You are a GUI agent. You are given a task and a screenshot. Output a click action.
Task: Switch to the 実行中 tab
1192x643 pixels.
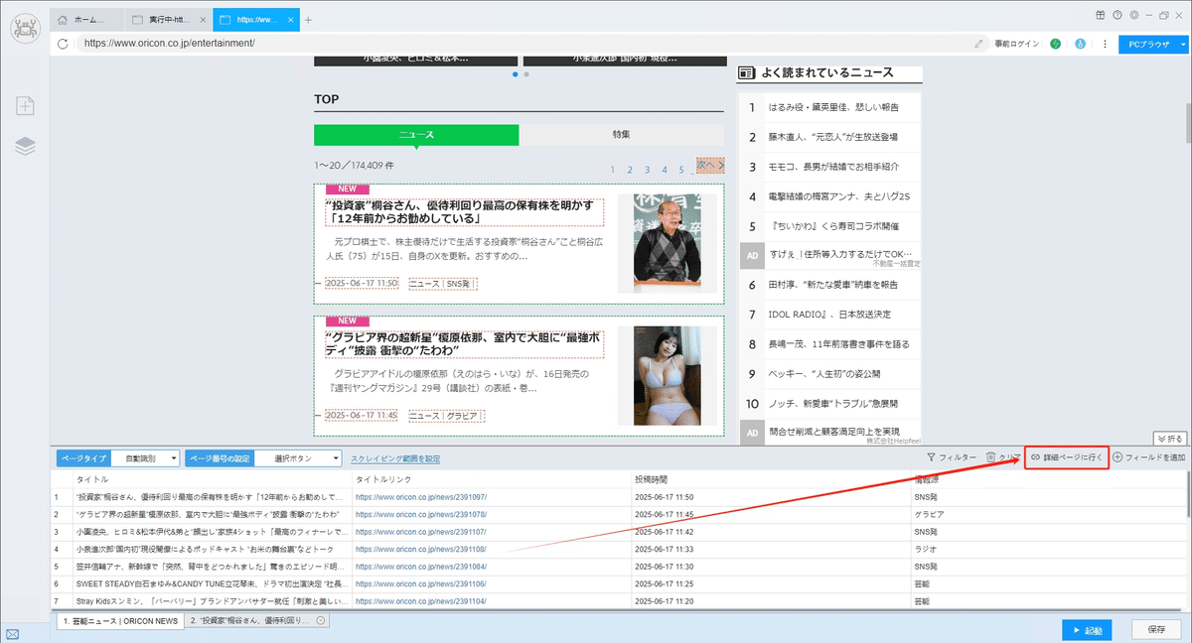(170, 20)
